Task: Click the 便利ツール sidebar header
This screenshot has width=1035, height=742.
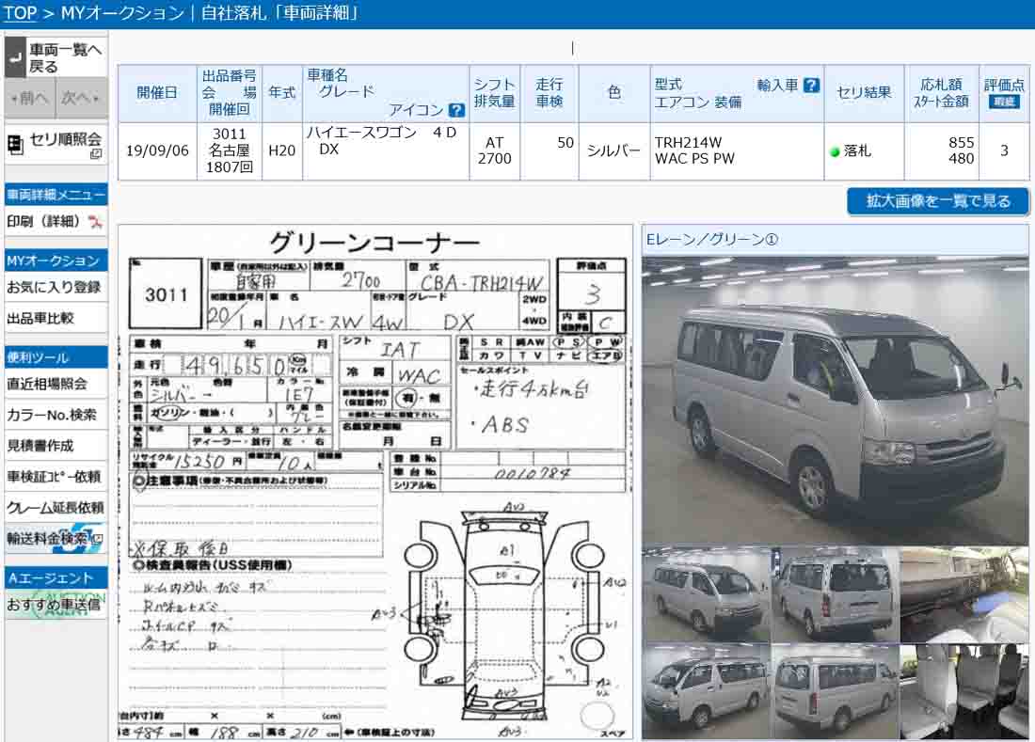Action: (56, 357)
